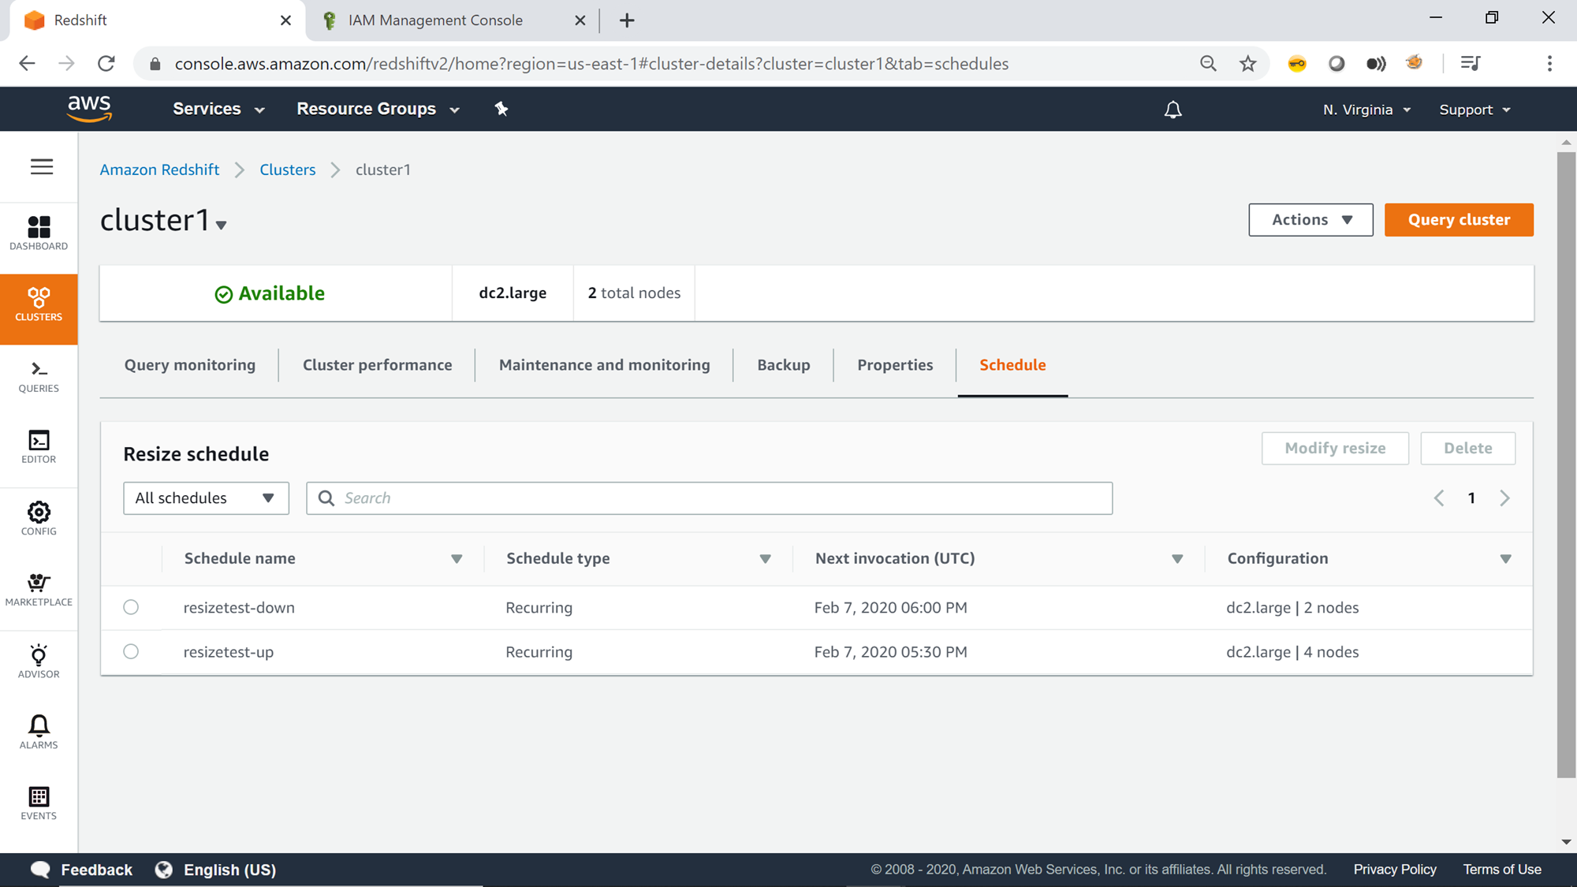Switch to the Cluster performance tab

click(x=377, y=365)
